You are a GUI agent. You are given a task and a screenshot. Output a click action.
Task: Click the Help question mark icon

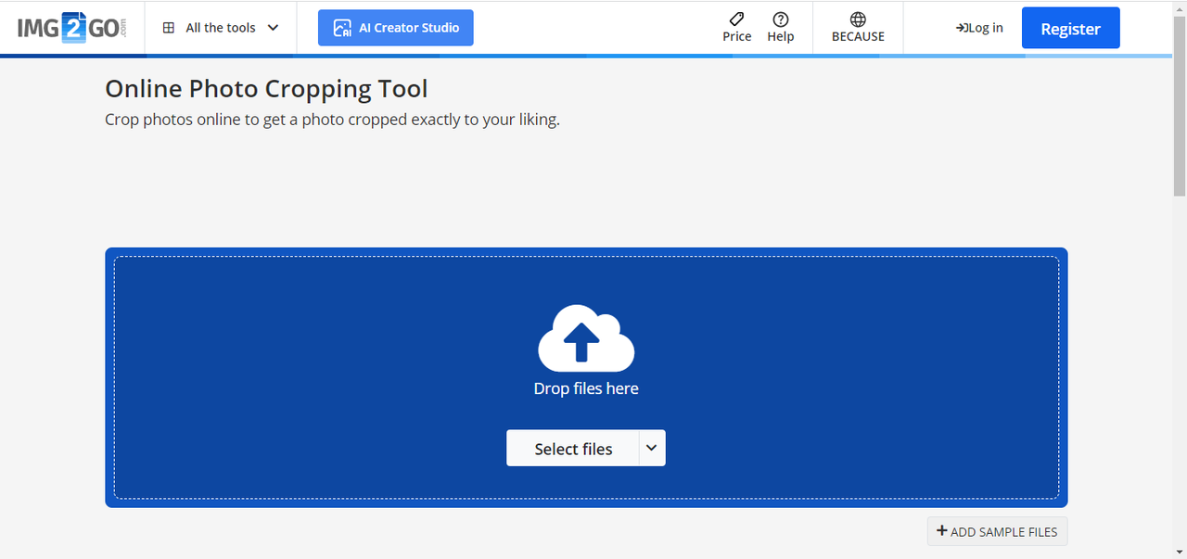coord(781,19)
